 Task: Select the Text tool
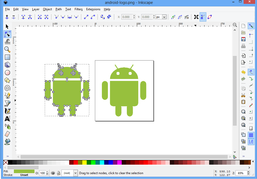[x=7, y=119]
